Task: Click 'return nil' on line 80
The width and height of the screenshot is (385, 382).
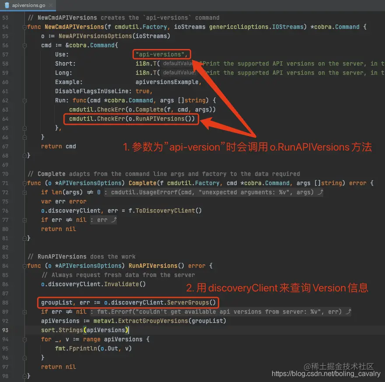Action: [59, 229]
